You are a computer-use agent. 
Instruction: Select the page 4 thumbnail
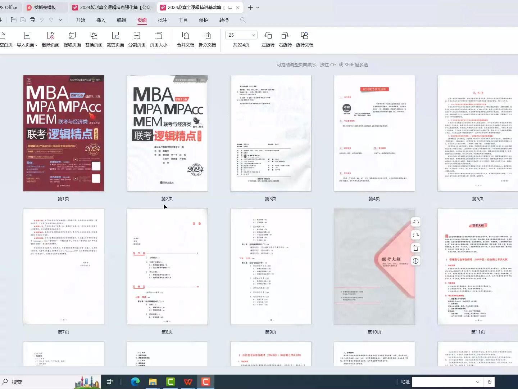(374, 133)
